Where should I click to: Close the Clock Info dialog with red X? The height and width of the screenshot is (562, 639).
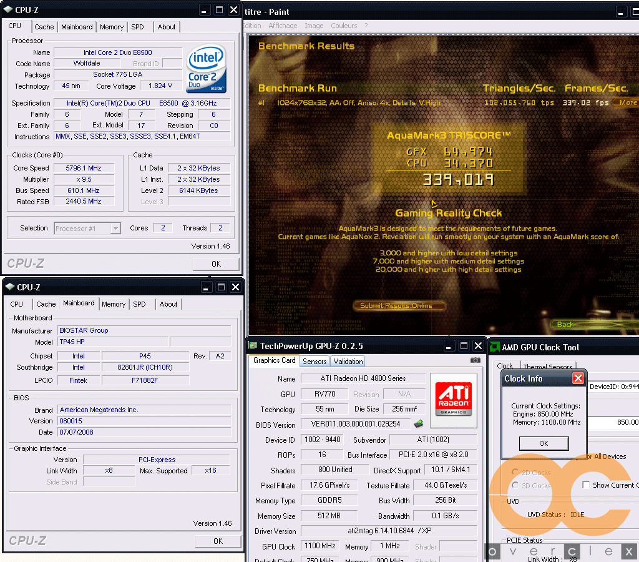(577, 378)
